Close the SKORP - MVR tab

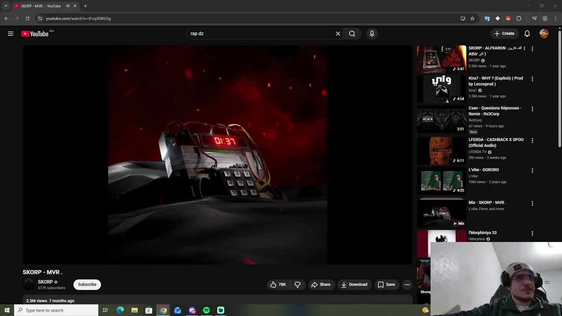click(75, 6)
